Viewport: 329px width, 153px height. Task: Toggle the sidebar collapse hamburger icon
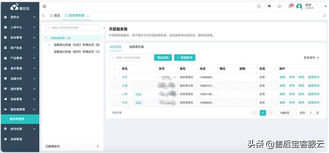click(x=44, y=6)
